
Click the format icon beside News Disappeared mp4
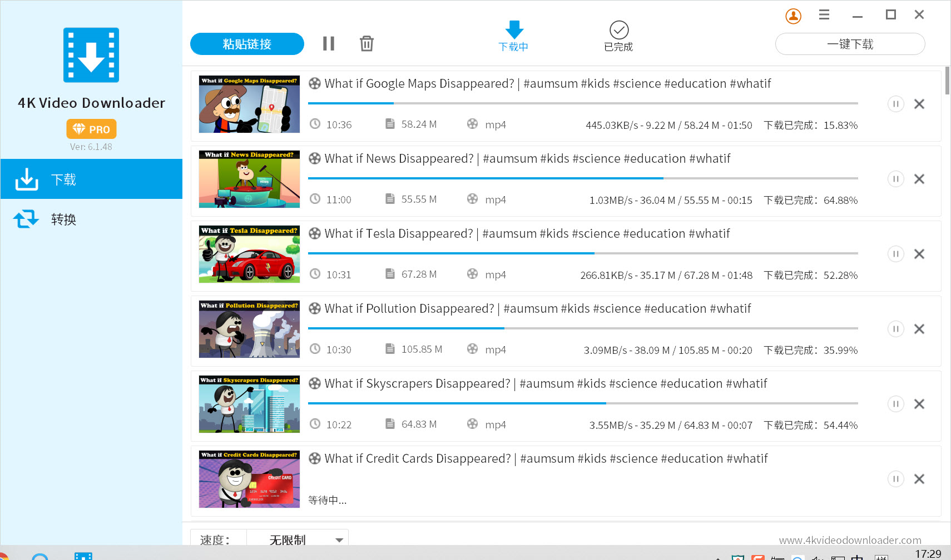(x=472, y=198)
